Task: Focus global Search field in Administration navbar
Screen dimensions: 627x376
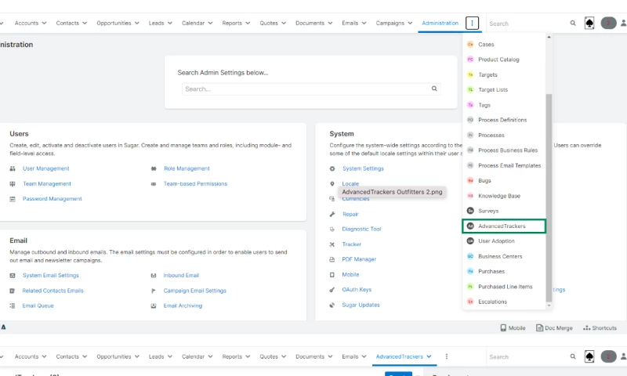Action: click(527, 23)
